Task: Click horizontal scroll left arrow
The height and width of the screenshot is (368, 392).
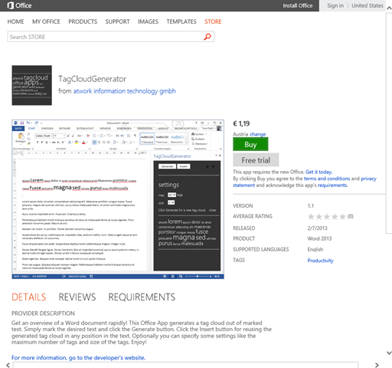Action: (8, 365)
